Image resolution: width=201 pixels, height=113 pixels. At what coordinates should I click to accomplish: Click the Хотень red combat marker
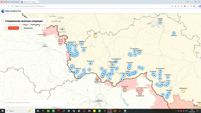[44, 34]
